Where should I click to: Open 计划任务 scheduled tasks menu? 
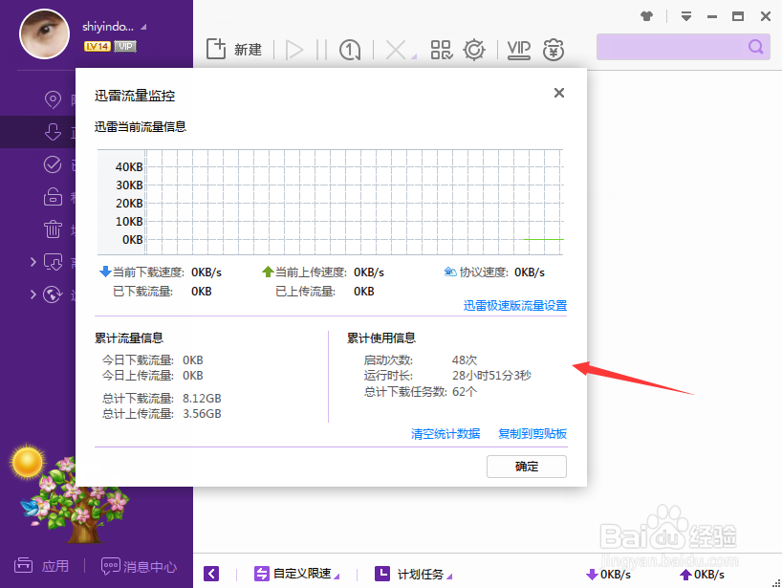tap(413, 574)
